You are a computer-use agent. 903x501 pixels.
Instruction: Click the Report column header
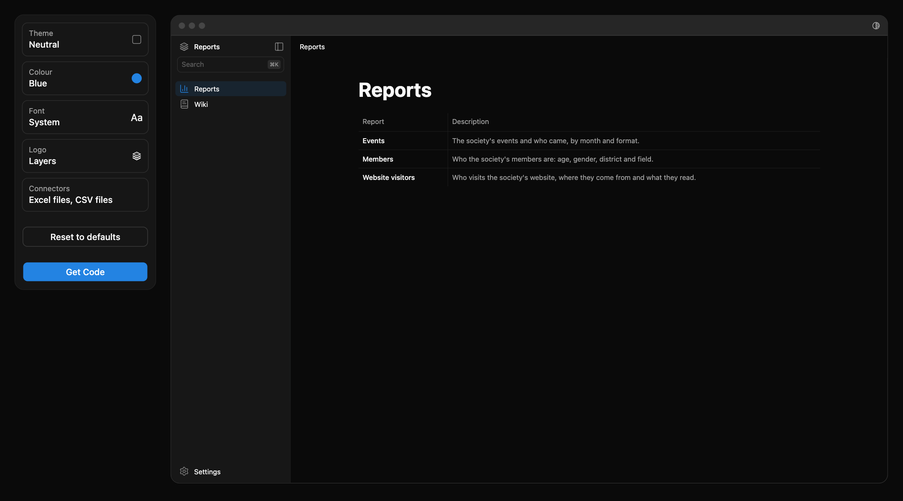(x=373, y=121)
